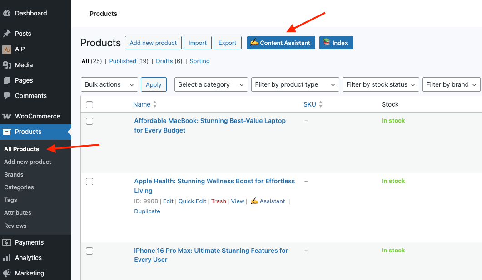Open All Products submenu item
The width and height of the screenshot is (482, 280).
[x=21, y=149]
